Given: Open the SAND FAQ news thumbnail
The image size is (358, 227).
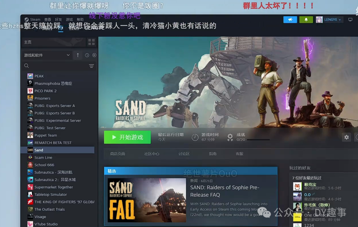Looking at the screenshot, I should tap(147, 200).
